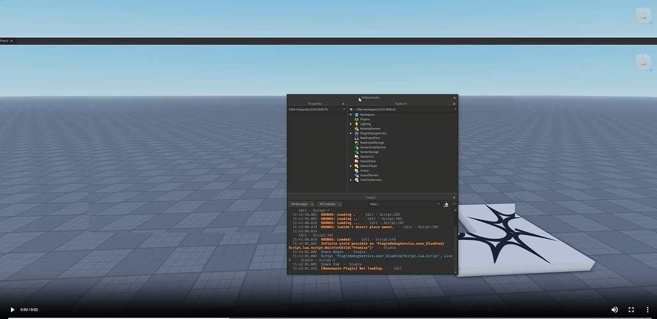Click the StarterPlayer icon
The height and width of the screenshot is (319, 657).
point(357,166)
